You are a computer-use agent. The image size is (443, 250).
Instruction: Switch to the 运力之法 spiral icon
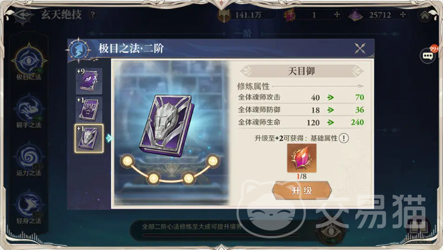pos(29,159)
